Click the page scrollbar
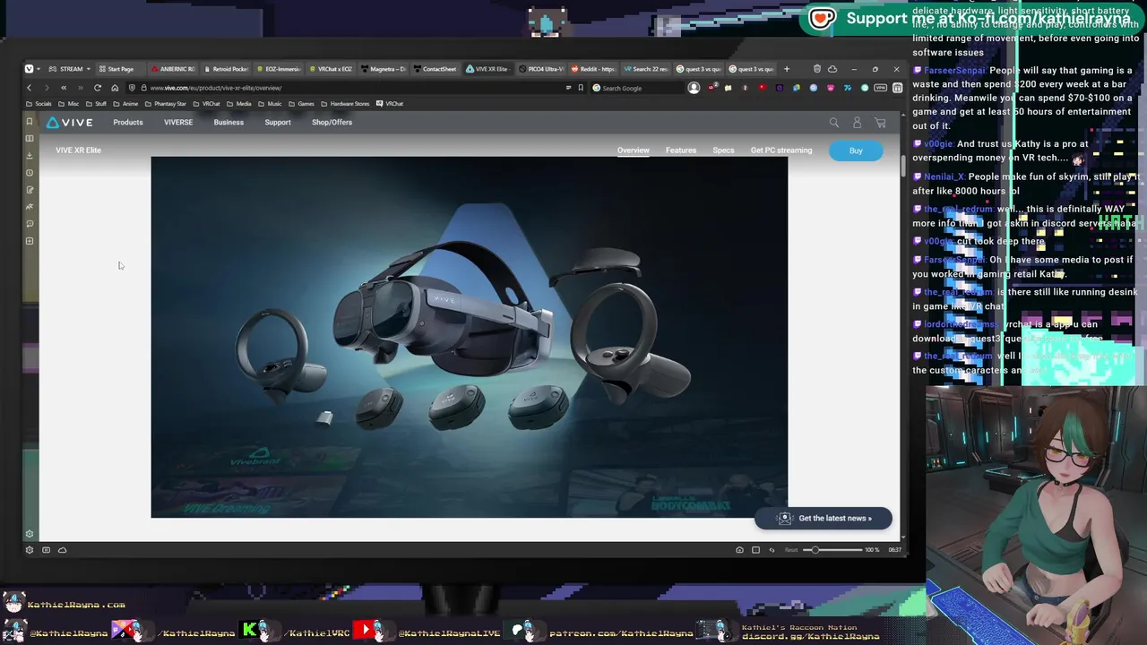Screen dimensions: 1147x645 (x=903, y=166)
